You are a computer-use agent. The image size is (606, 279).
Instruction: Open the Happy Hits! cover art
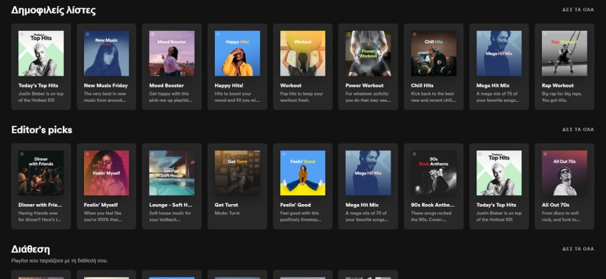[x=238, y=53]
